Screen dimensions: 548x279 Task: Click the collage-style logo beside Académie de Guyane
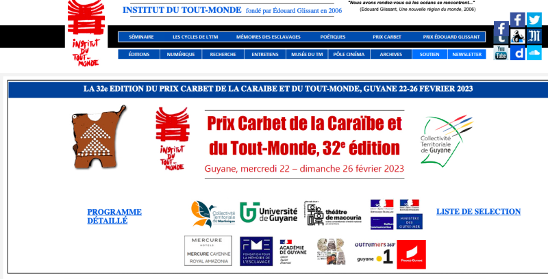click(x=331, y=252)
